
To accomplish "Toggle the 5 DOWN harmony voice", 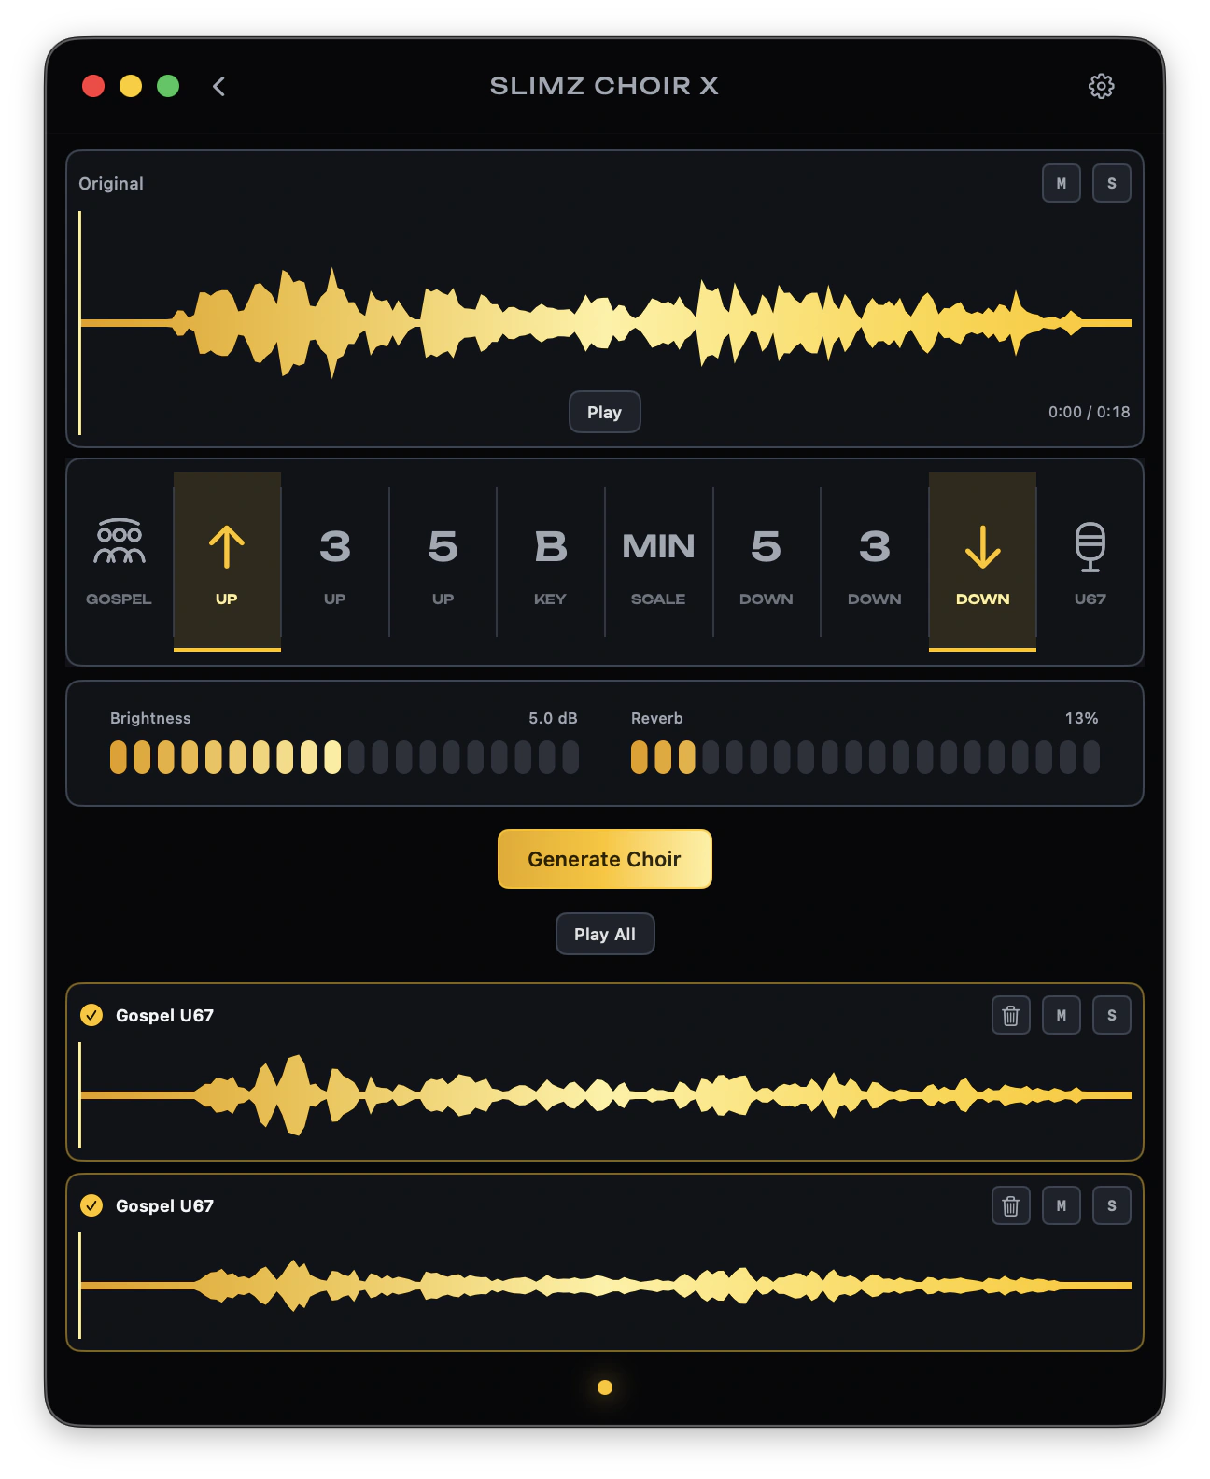I will pos(767,562).
